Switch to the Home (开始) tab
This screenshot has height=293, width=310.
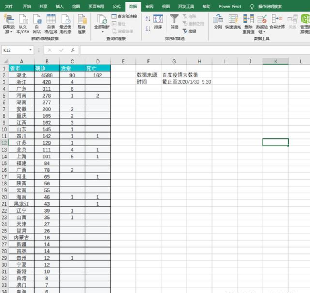27,7
